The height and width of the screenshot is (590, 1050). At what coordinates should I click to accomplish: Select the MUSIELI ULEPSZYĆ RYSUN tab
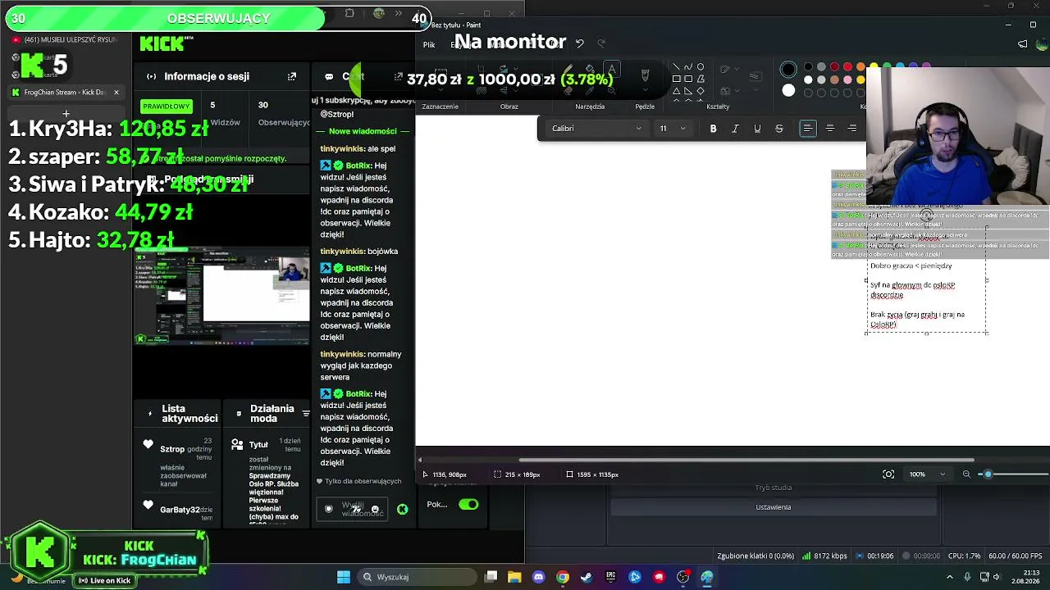(x=66, y=39)
